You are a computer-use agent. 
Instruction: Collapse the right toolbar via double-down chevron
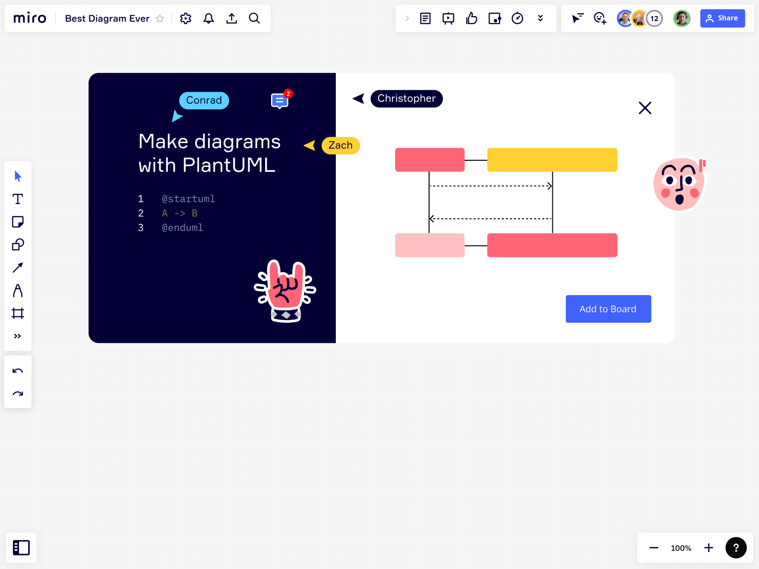coord(540,18)
